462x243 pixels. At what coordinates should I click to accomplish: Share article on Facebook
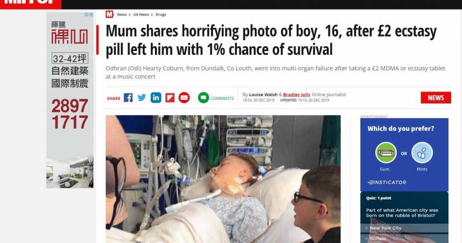point(128,98)
